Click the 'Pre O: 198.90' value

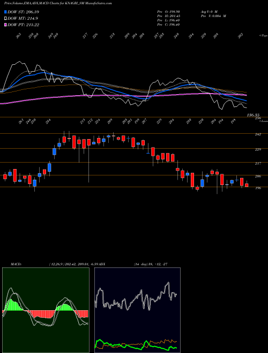click(x=168, y=11)
